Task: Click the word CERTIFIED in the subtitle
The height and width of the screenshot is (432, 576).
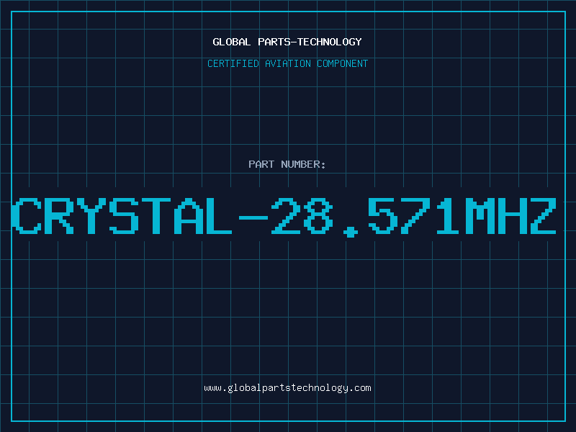Action: pyautogui.click(x=233, y=63)
